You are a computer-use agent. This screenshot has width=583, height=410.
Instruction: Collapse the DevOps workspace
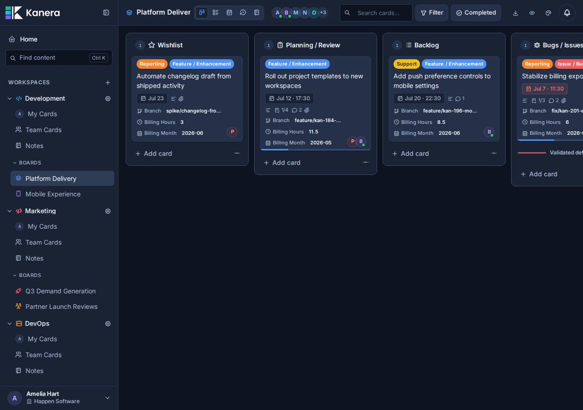(x=10, y=323)
